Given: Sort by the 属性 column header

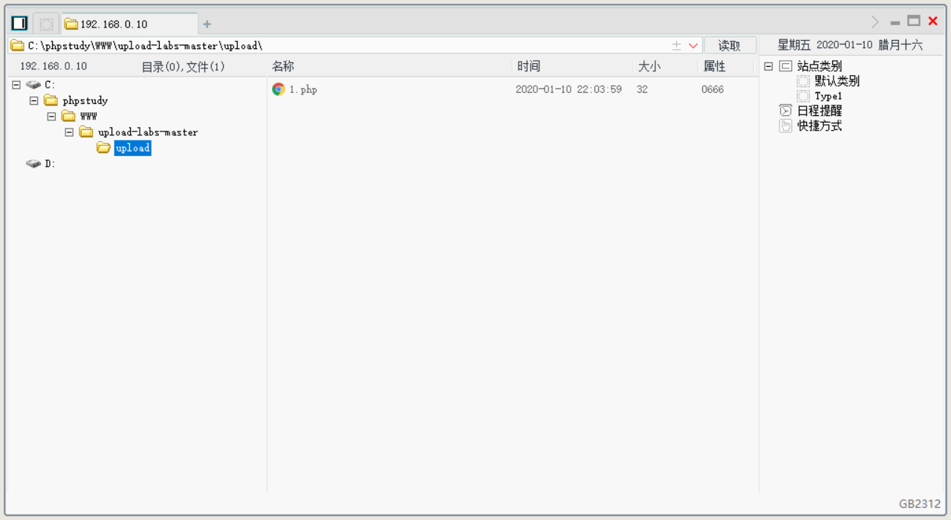Looking at the screenshot, I should click(x=714, y=66).
